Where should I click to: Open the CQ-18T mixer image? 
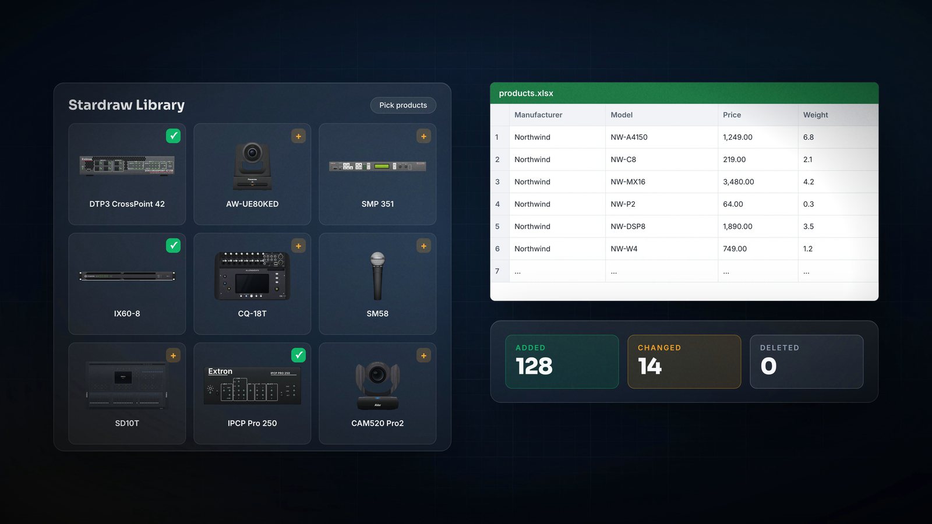(252, 276)
